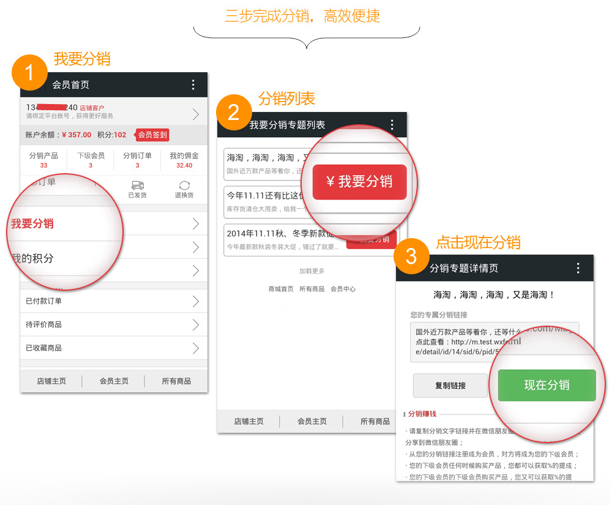
Task: Open the kebab menu on 分销专题详情页 header
Action: pos(578,268)
